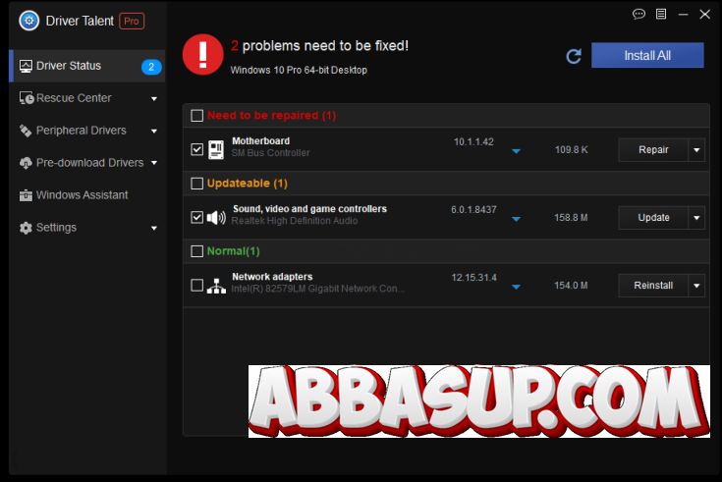Toggle the Normal group checkbox

coord(197,251)
